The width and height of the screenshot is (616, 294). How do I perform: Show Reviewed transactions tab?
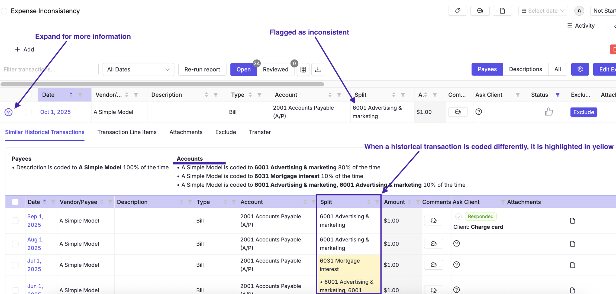(x=276, y=69)
